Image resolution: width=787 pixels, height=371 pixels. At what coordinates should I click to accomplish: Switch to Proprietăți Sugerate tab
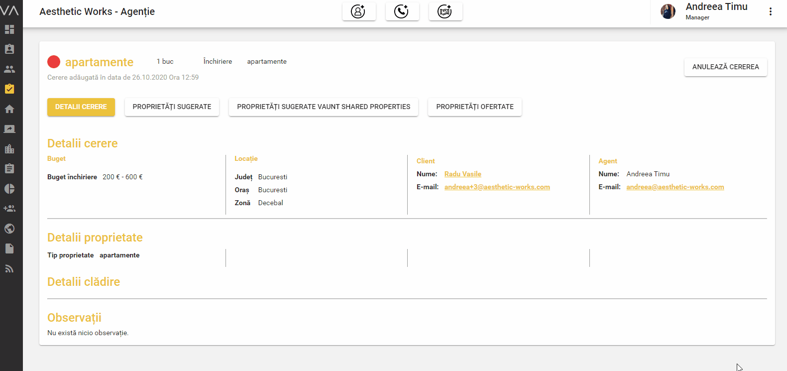point(172,107)
